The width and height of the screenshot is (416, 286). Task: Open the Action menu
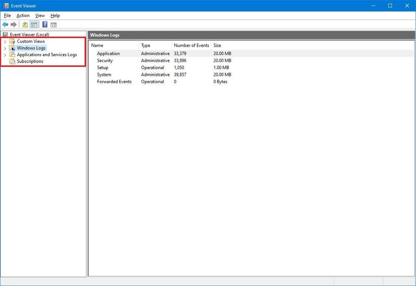click(x=23, y=15)
